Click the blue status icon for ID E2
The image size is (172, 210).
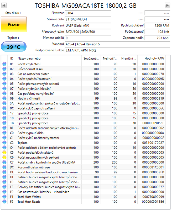pos(4,187)
